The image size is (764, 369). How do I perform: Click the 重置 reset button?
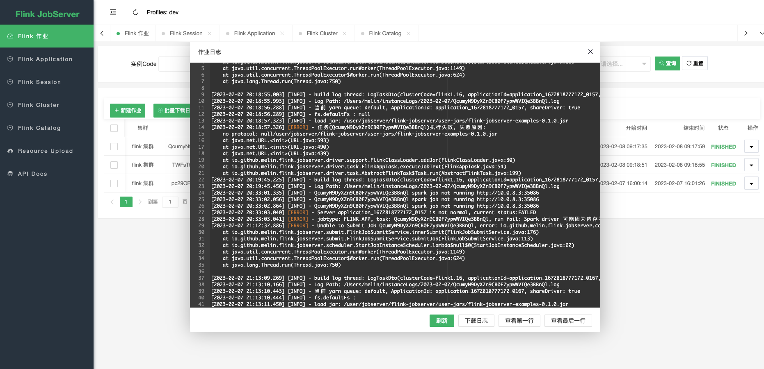[695, 63]
